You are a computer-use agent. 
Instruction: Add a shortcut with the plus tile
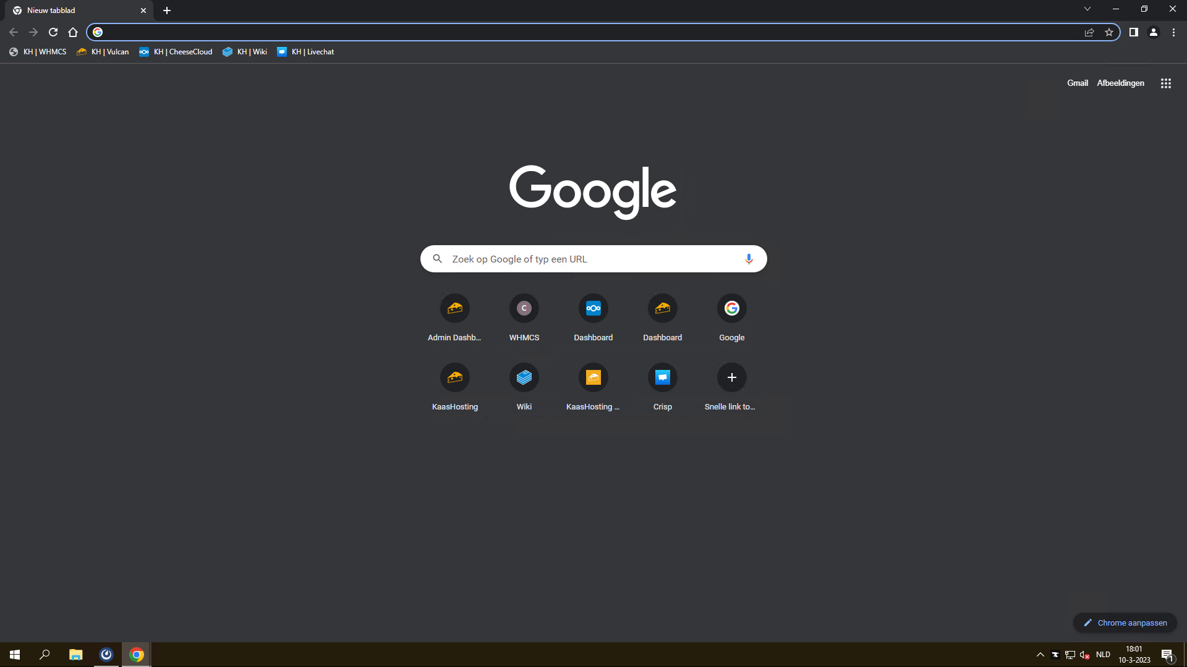coord(732,377)
